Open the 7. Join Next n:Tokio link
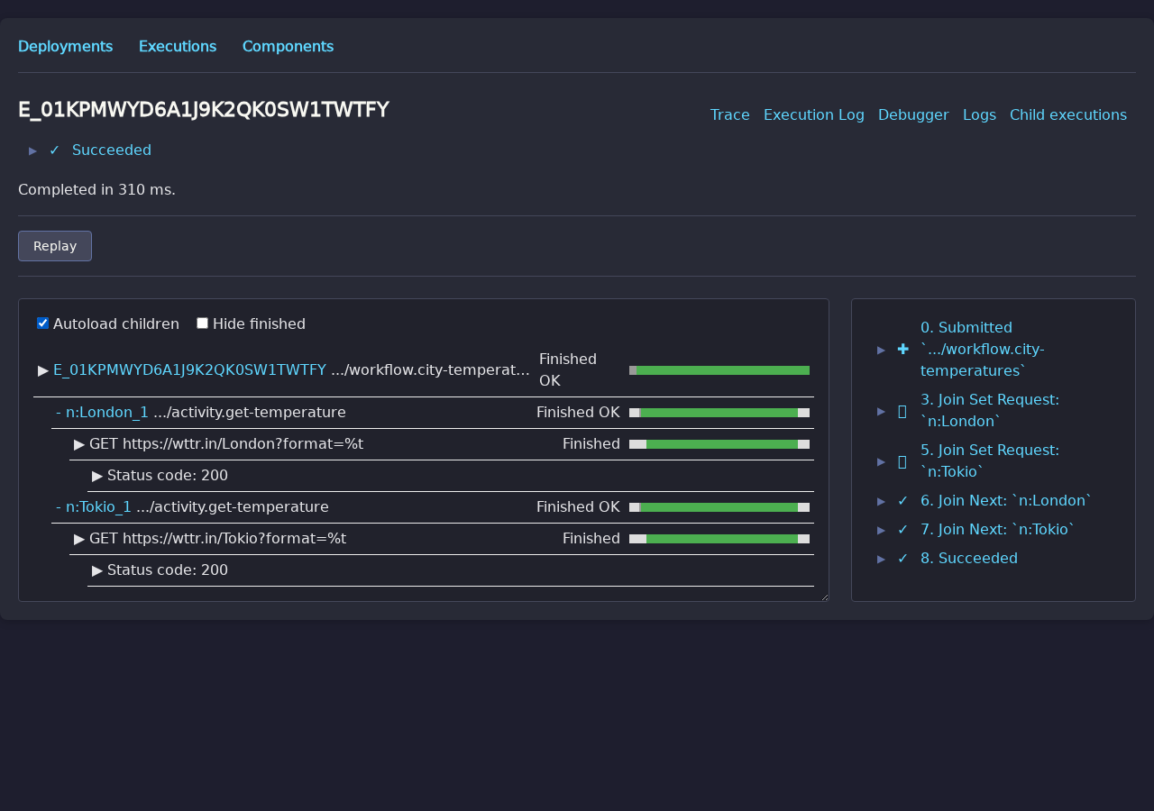Image resolution: width=1154 pixels, height=811 pixels. click(x=997, y=529)
